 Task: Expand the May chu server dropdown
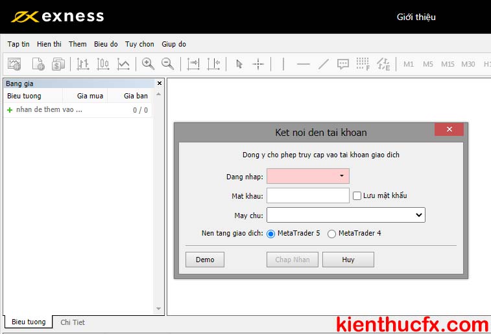pyautogui.click(x=418, y=215)
